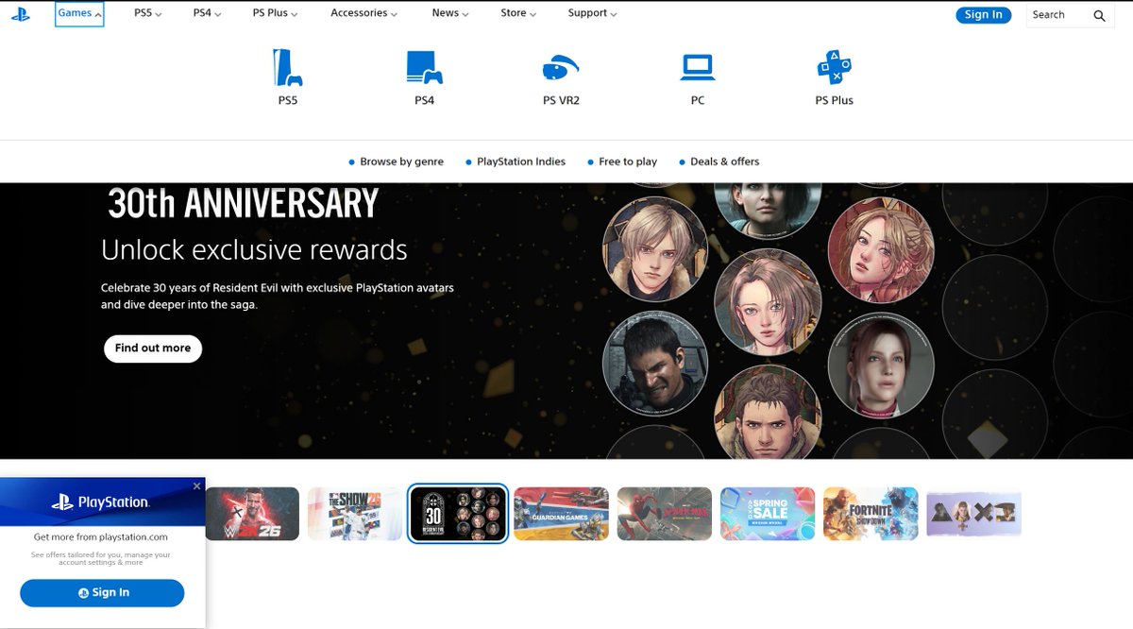
Task: Click the PlayStation logo in popup
Action: 101,503
